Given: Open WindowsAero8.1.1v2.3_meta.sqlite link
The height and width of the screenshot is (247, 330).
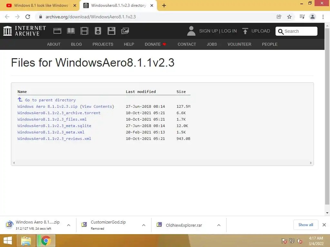Looking at the screenshot, I should coord(54,126).
